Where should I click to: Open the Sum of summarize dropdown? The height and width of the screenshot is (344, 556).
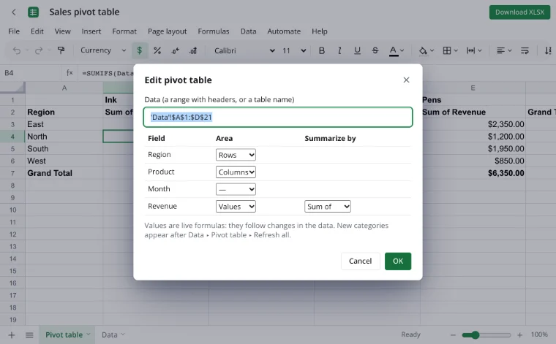(x=328, y=207)
